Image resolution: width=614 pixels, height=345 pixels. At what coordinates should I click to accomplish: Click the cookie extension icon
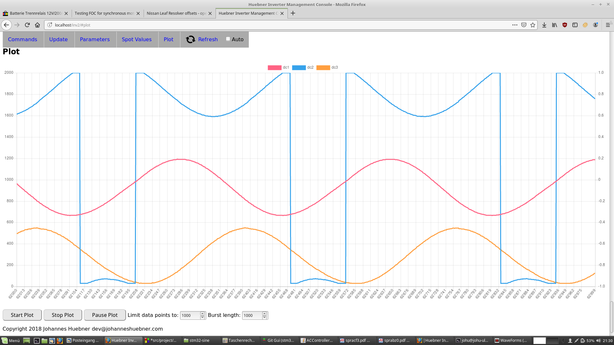point(585,25)
